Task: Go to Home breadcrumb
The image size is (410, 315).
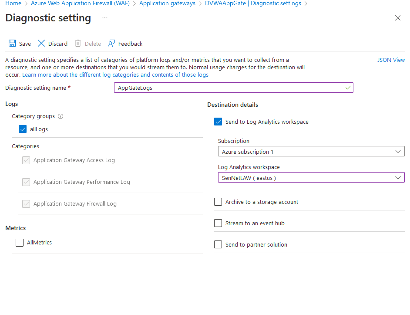Action: (x=13, y=3)
